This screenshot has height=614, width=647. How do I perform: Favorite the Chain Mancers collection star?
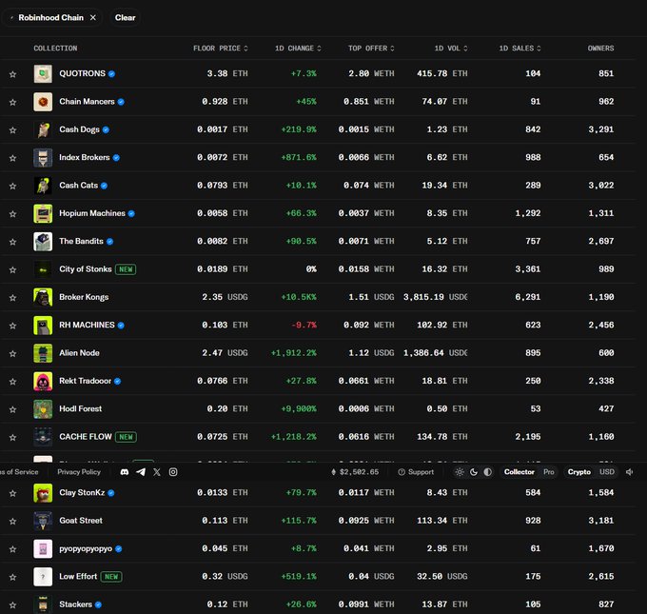point(12,102)
